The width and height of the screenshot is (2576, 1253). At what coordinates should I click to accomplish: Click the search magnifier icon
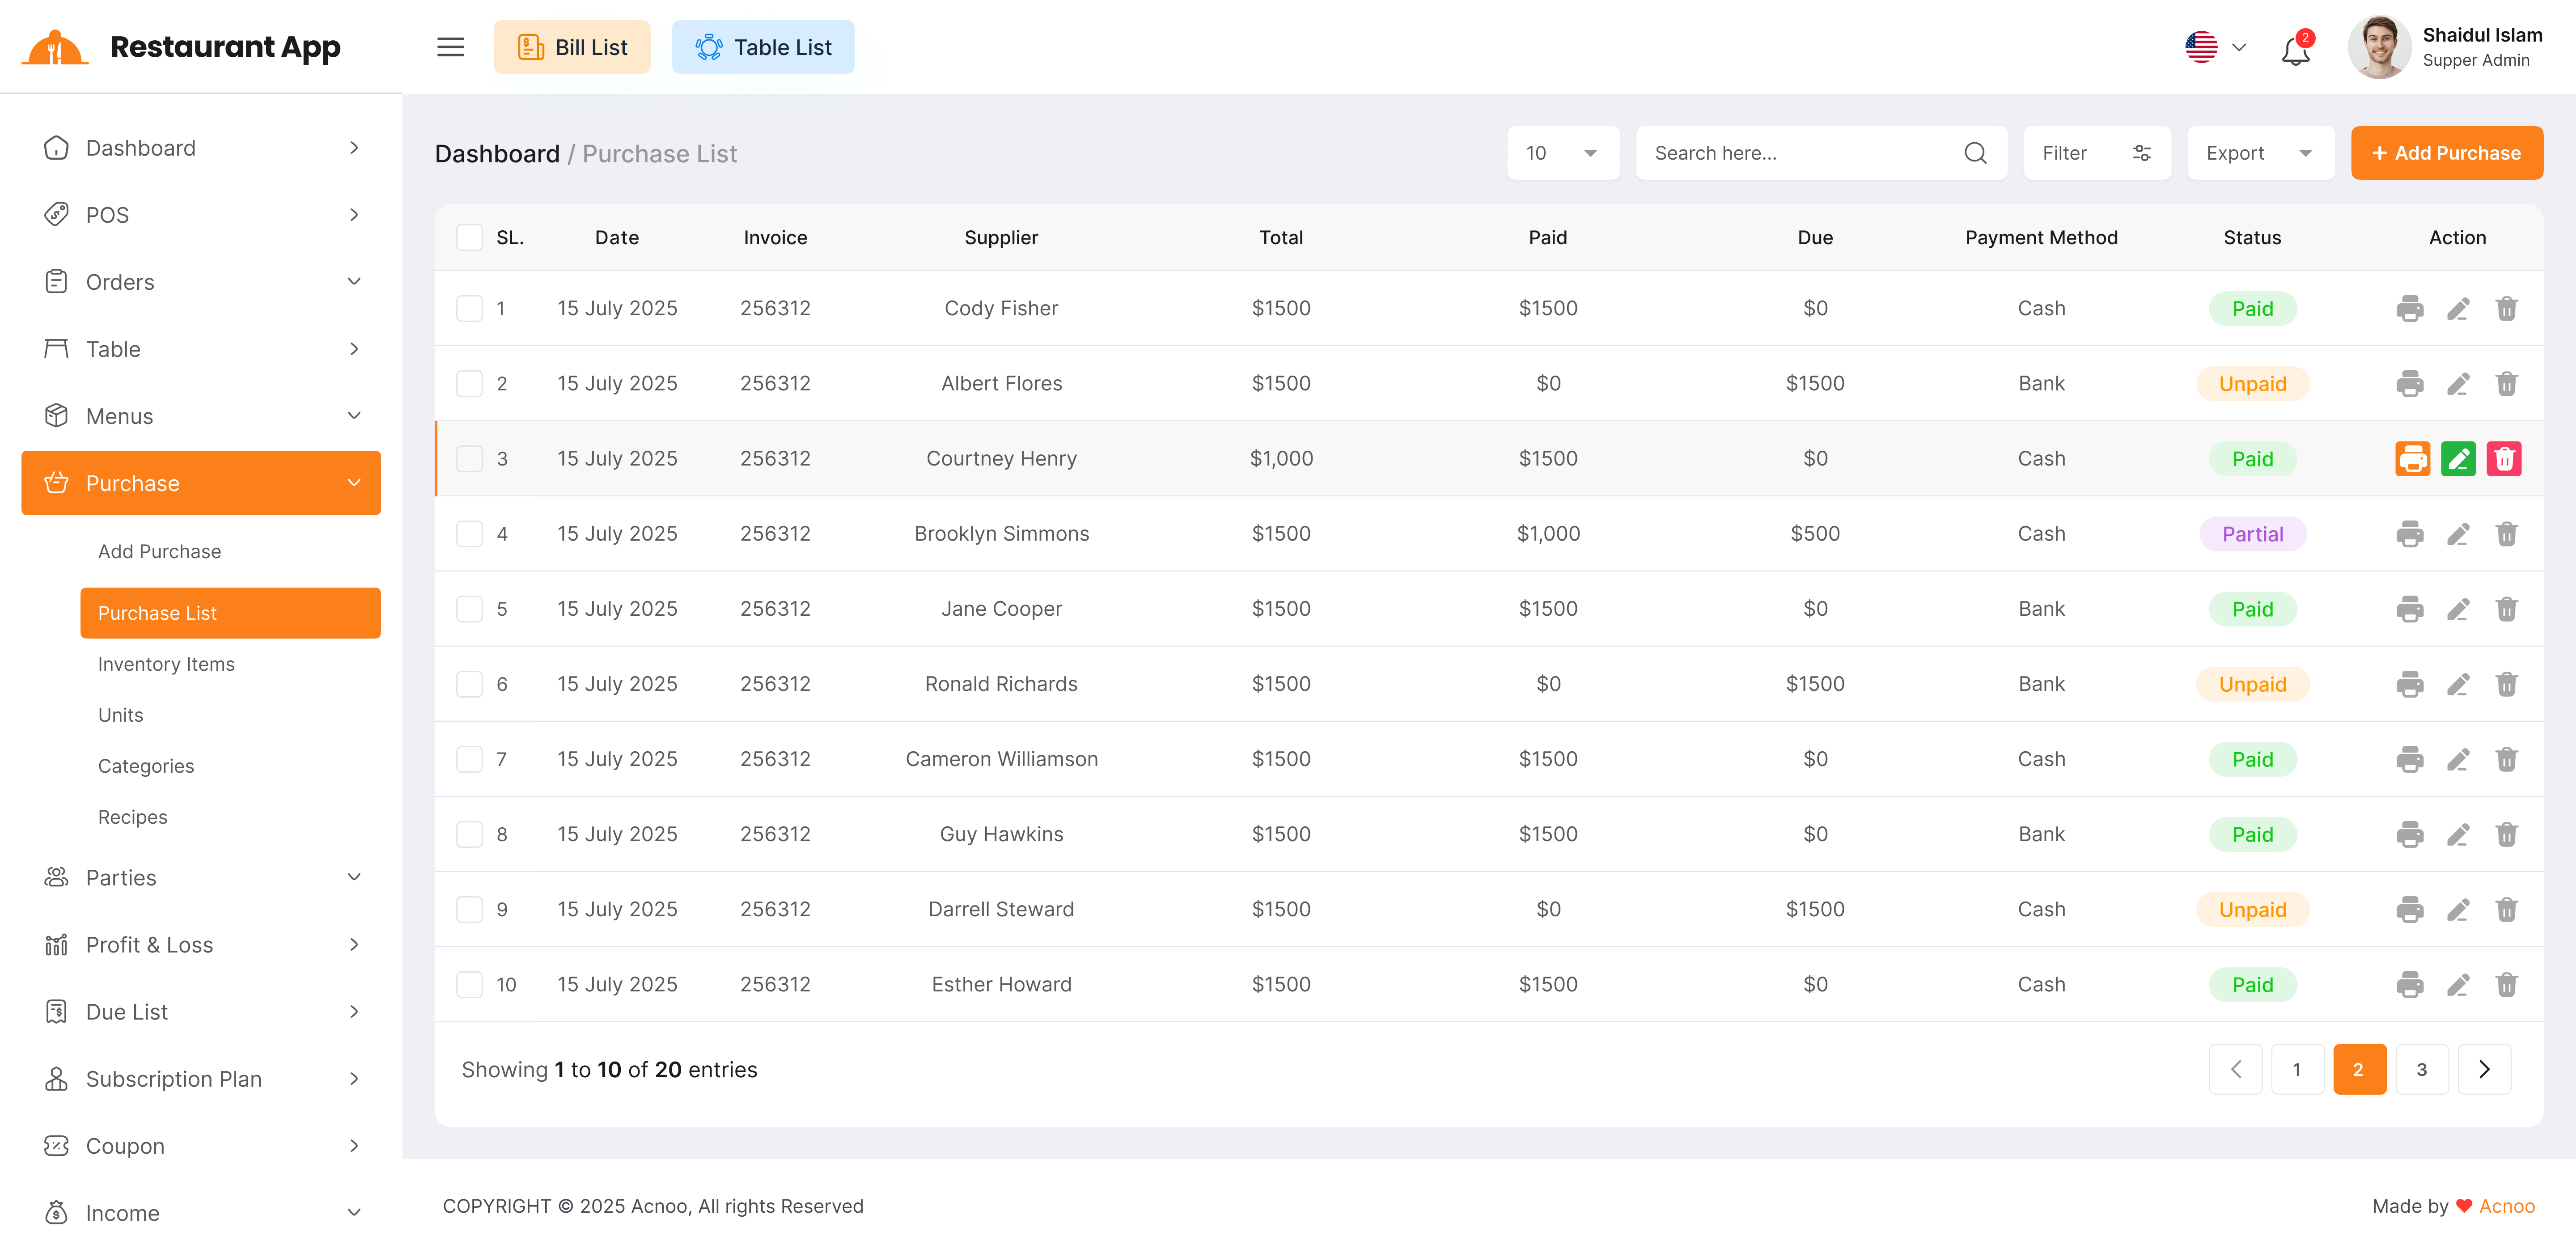(x=1974, y=153)
